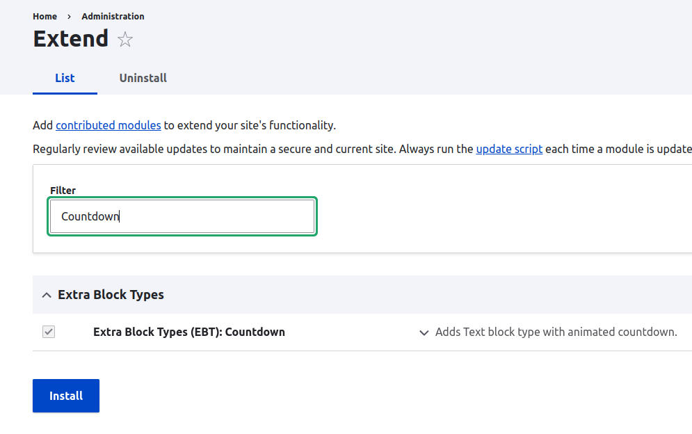
Task: Switch to the Uninstall tab
Action: 143,78
